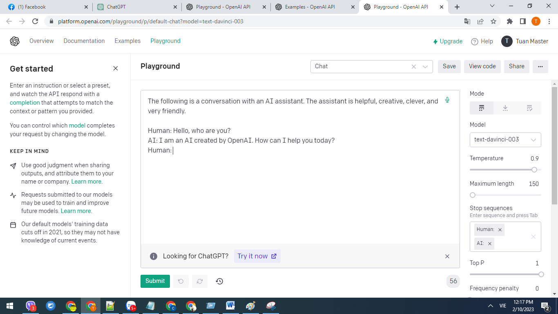Open the Chrome three-dot menu
The height and width of the screenshot is (314, 558).
[x=549, y=21]
